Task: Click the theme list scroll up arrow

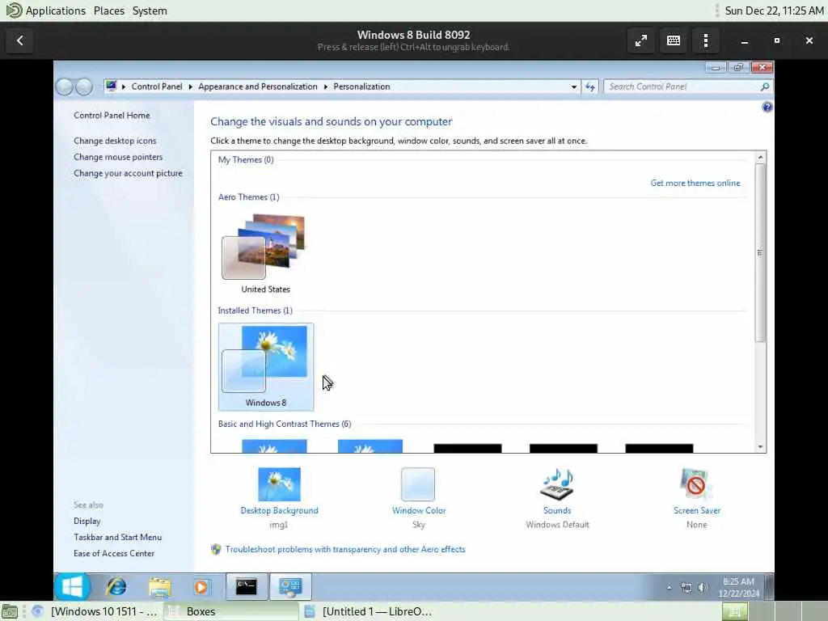Action: coord(760,158)
